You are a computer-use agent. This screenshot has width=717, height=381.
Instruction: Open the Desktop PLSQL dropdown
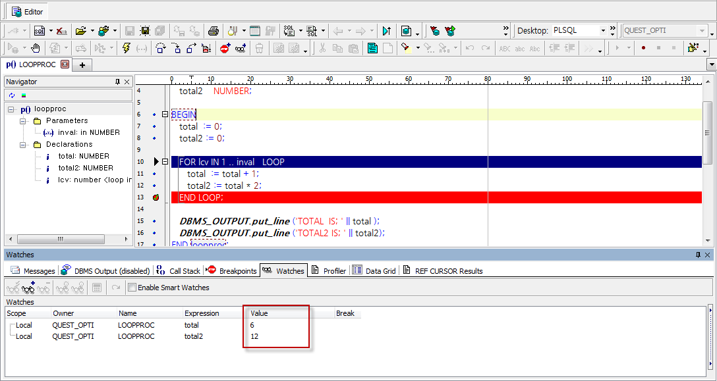(602, 31)
